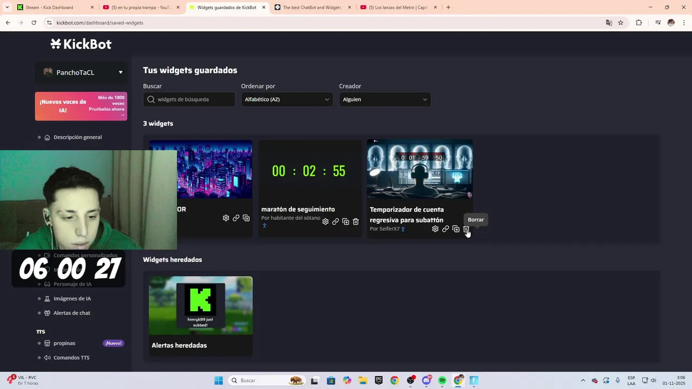Click the volume icon in system tray
Viewport: 692px width, 389px height.
point(653,380)
